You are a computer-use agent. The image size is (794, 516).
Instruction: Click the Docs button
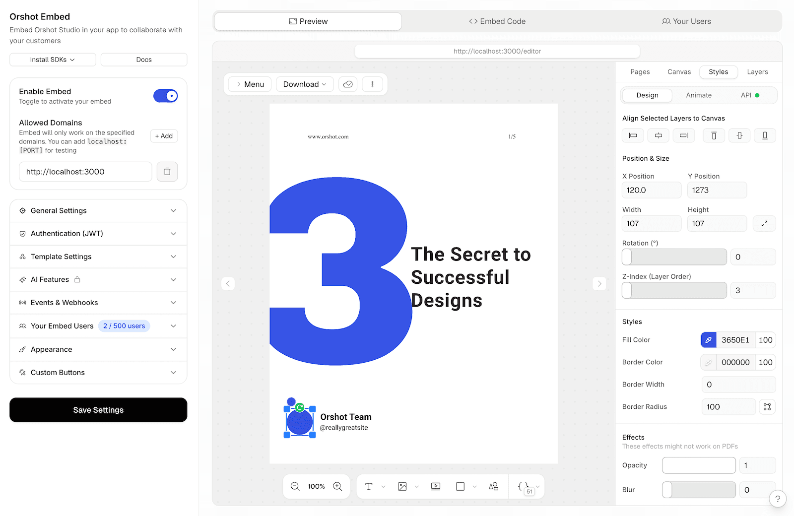coord(143,59)
